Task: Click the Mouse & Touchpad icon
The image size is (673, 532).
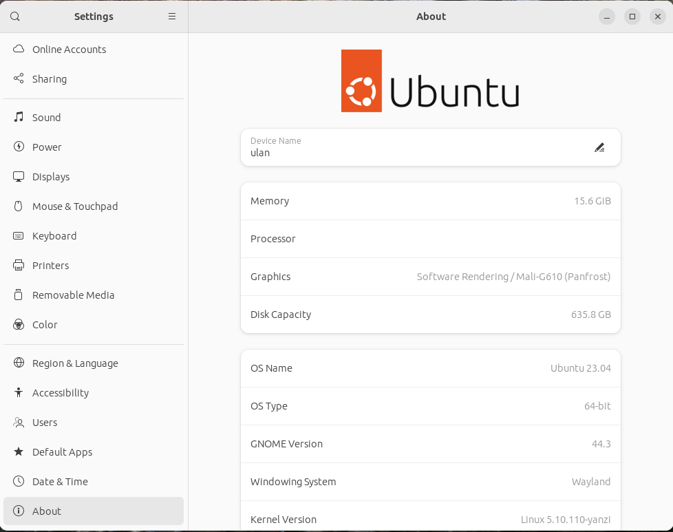Action: click(x=19, y=206)
